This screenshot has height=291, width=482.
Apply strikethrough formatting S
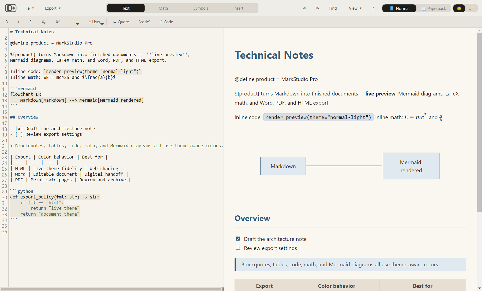(30, 22)
